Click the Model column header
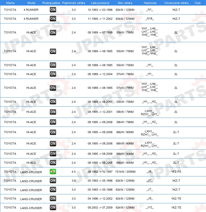 31,3
